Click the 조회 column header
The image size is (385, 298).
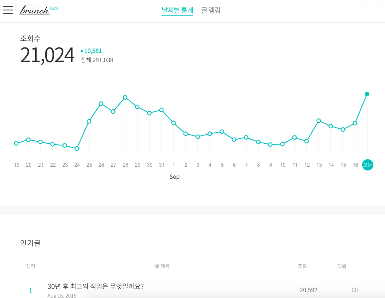click(302, 265)
